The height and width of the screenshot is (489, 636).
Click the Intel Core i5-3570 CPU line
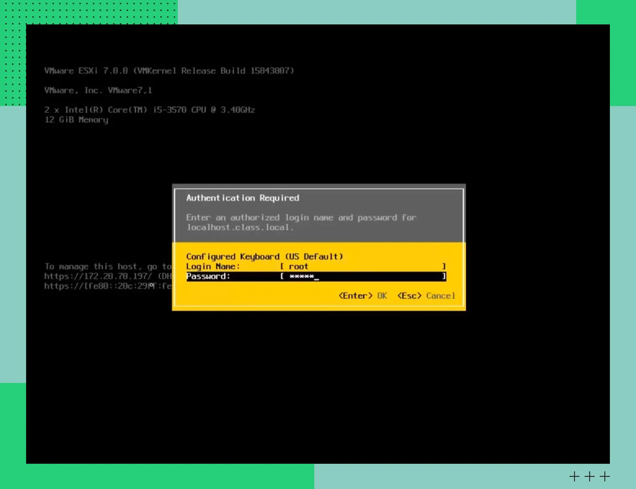[x=150, y=110]
